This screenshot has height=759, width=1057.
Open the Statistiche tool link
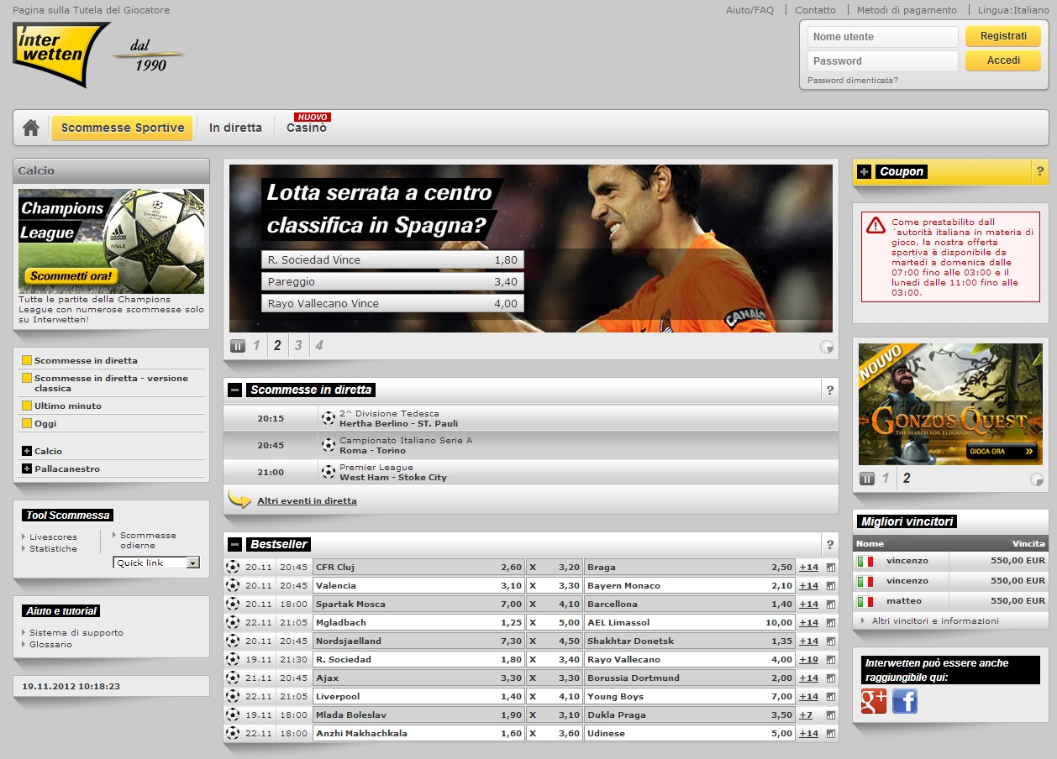pyautogui.click(x=53, y=548)
